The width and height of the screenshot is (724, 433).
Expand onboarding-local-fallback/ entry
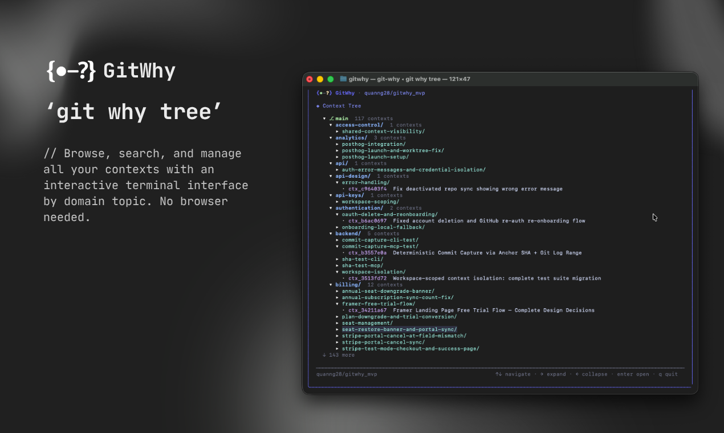(380, 227)
